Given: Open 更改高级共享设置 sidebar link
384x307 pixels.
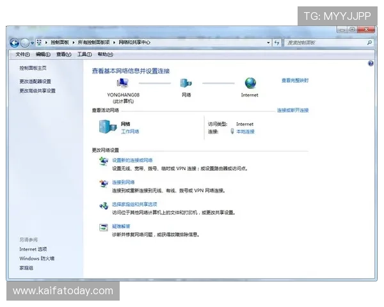Looking at the screenshot, I should (37, 91).
